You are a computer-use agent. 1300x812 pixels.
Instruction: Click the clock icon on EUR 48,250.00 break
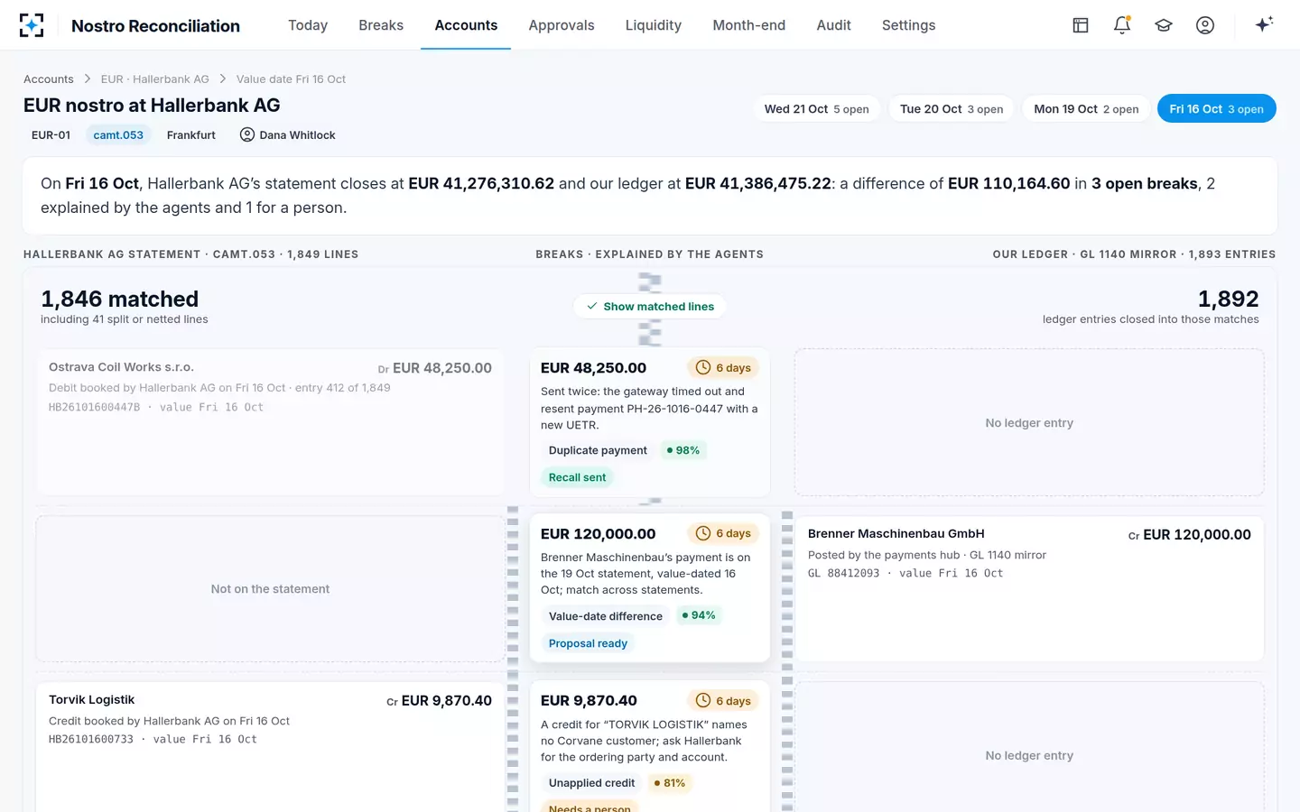702,367
